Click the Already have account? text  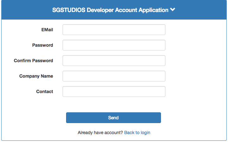pos(100,133)
